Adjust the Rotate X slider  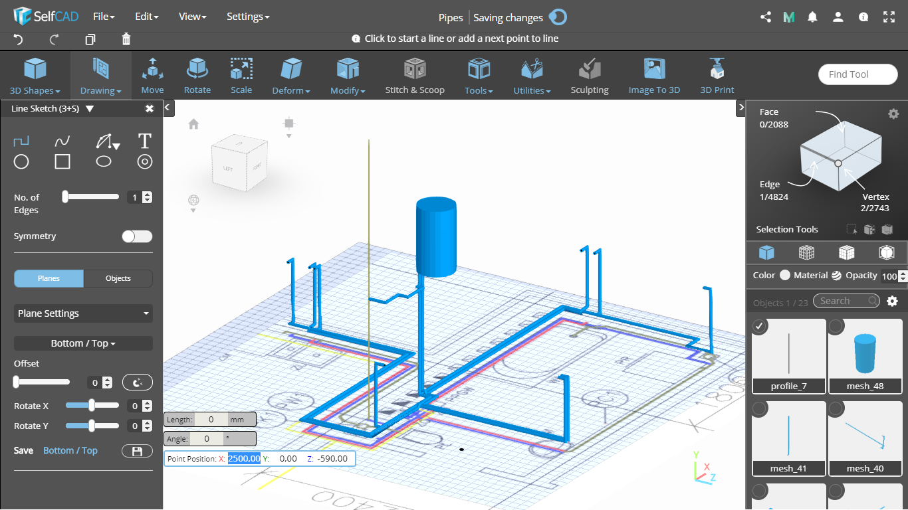click(92, 406)
